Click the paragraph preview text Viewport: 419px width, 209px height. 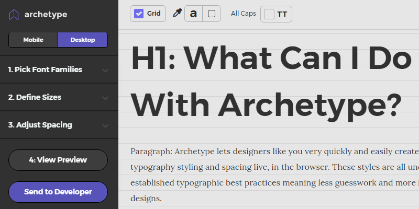coord(272,167)
